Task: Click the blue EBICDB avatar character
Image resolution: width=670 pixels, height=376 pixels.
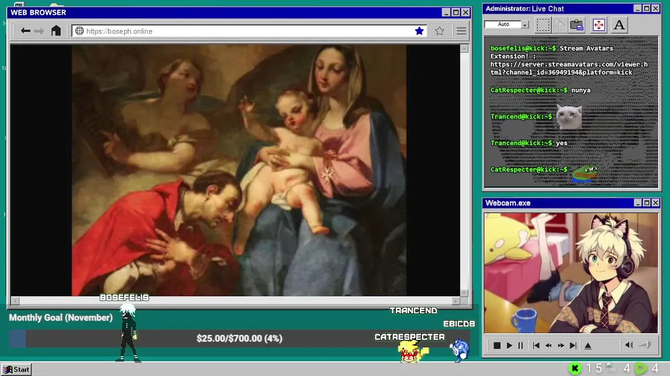Action: 460,349
